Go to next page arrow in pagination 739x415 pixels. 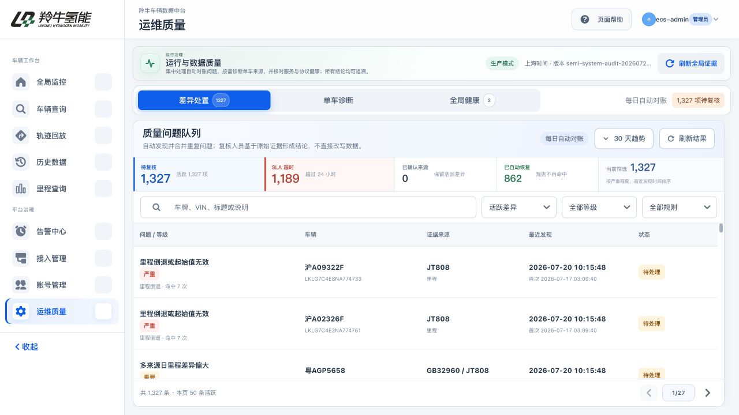coord(708,393)
